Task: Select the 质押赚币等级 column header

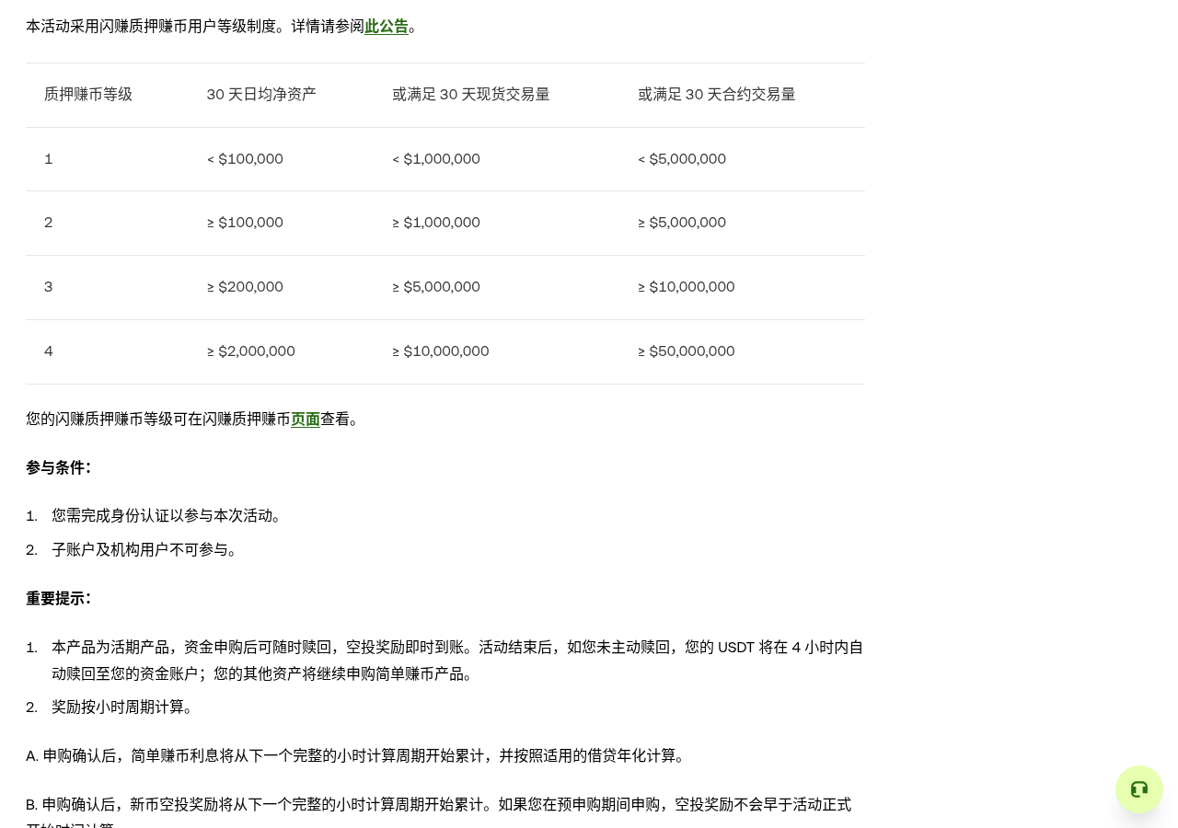Action: pos(88,95)
